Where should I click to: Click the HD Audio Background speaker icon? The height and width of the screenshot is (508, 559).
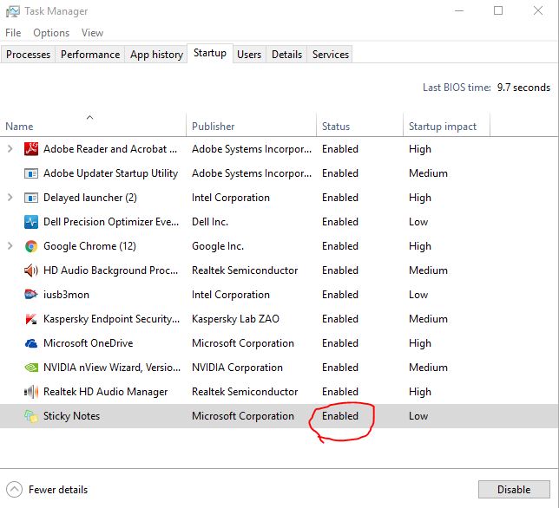[x=31, y=270]
